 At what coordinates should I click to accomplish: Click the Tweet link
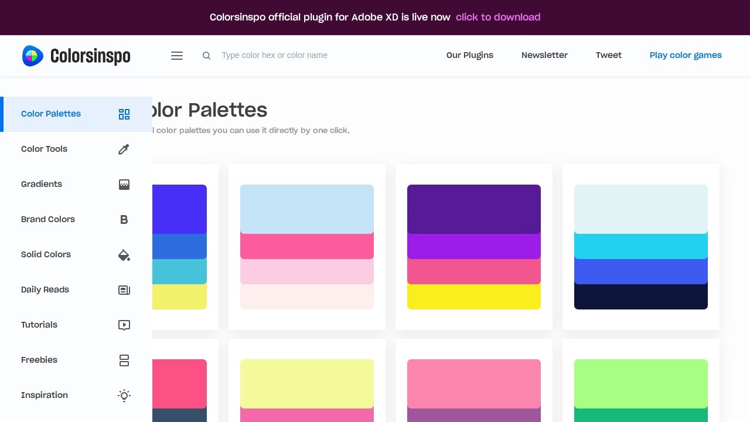[609, 55]
